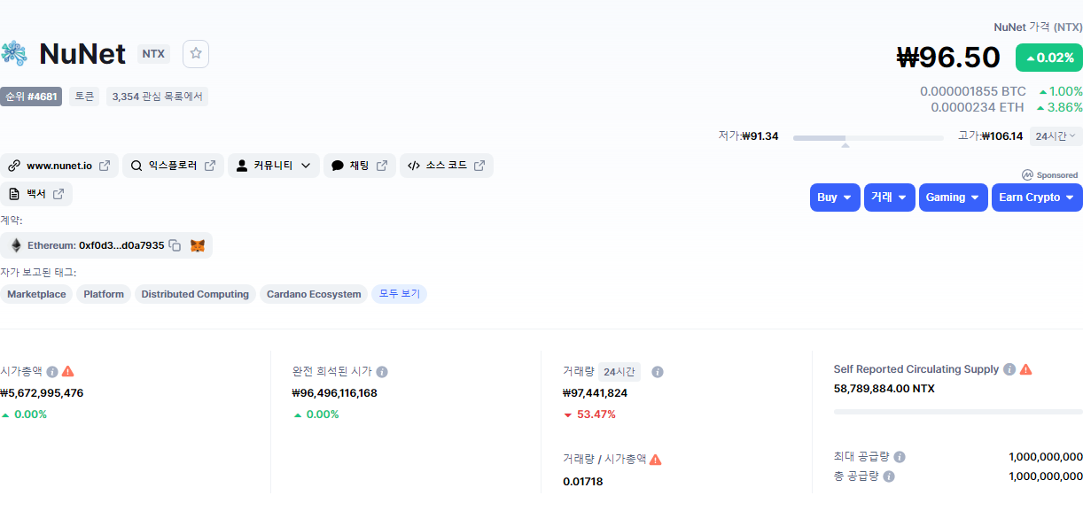The width and height of the screenshot is (1083, 511).
Task: Click the NuNet price ₩96.50
Action: (948, 58)
